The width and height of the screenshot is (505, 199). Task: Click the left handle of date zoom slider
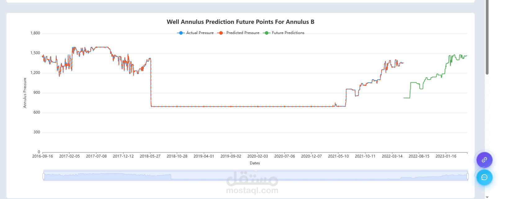pyautogui.click(x=44, y=176)
